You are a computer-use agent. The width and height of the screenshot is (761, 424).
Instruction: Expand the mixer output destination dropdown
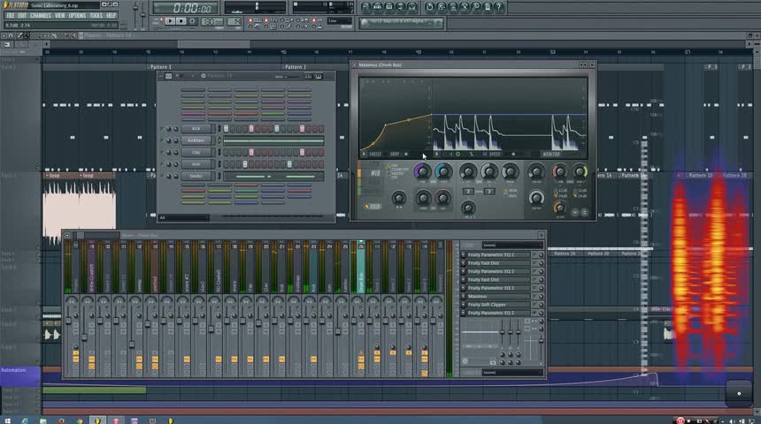click(511, 373)
